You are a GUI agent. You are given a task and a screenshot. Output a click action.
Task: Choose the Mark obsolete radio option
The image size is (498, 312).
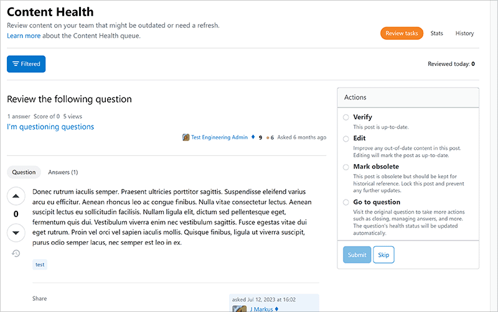point(346,167)
